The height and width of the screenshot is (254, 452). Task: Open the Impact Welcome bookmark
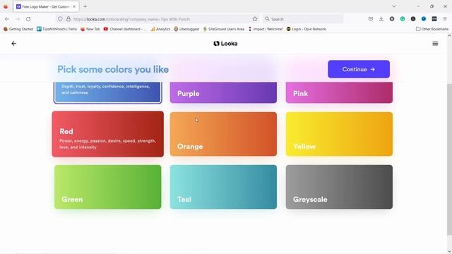coord(266,29)
